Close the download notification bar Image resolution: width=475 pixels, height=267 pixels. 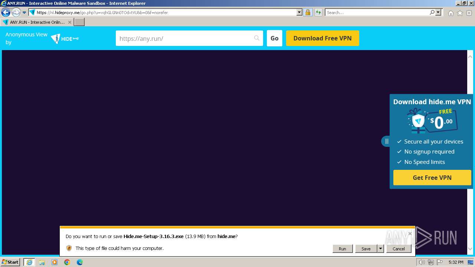410,234
